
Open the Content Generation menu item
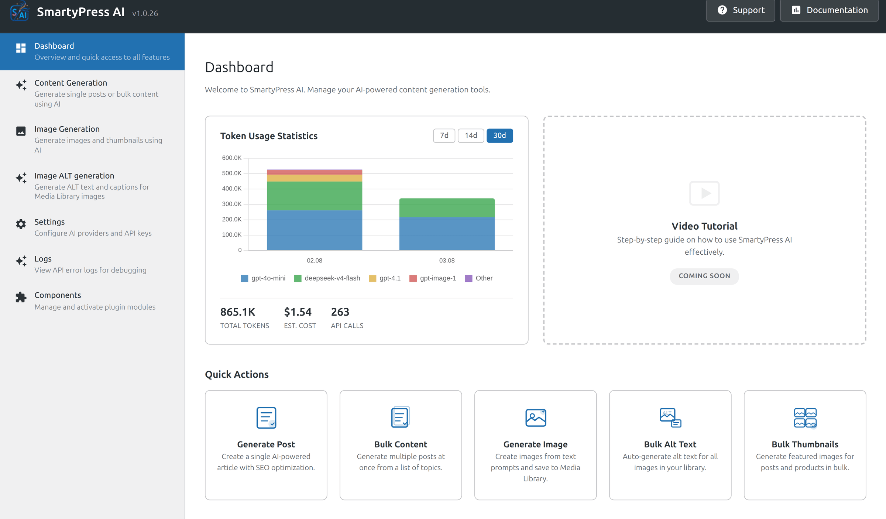[x=92, y=93]
